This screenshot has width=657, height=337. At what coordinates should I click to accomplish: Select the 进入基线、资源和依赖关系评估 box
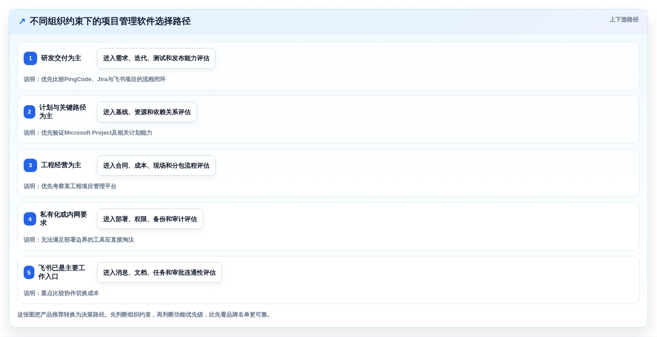point(147,112)
